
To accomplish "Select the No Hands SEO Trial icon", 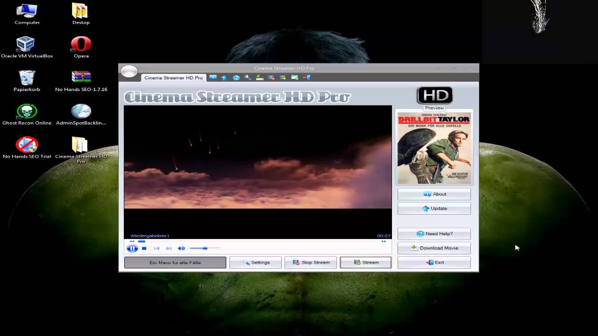I will (x=27, y=147).
